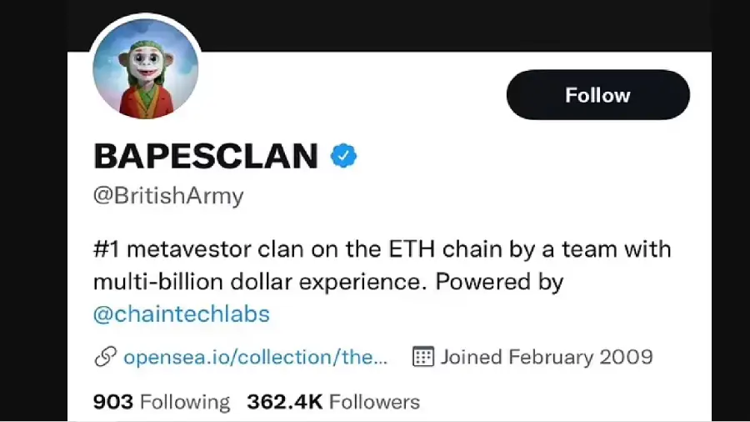Visit the opensea.io collection link
Screen dimensions: 750x422
click(255, 358)
